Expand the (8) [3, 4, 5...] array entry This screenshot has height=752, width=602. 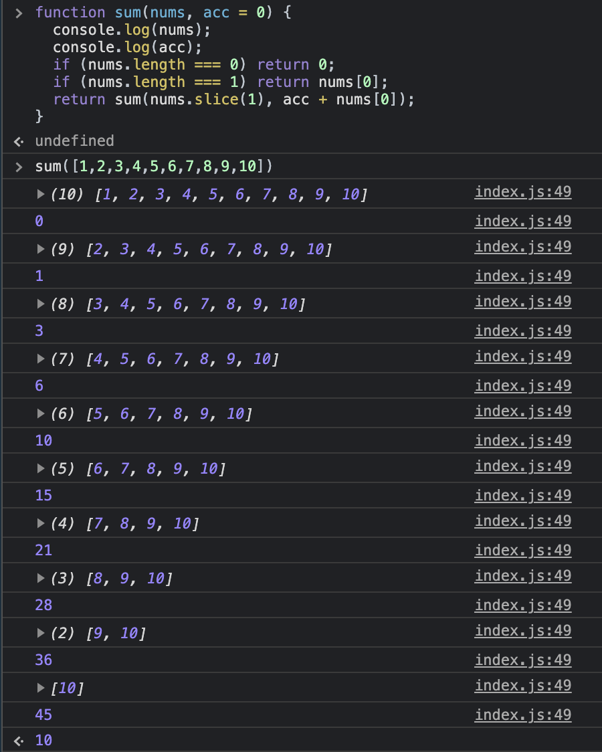tap(41, 304)
